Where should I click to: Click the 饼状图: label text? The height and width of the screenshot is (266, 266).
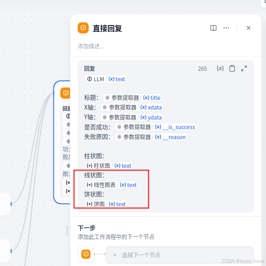(94, 194)
